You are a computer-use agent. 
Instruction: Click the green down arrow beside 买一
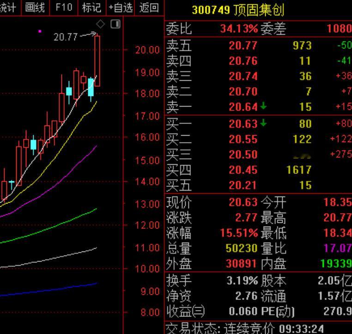(263, 123)
